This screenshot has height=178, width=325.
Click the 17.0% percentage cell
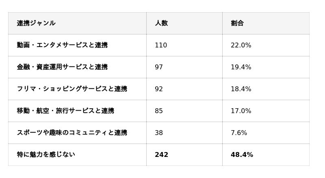tap(241, 111)
